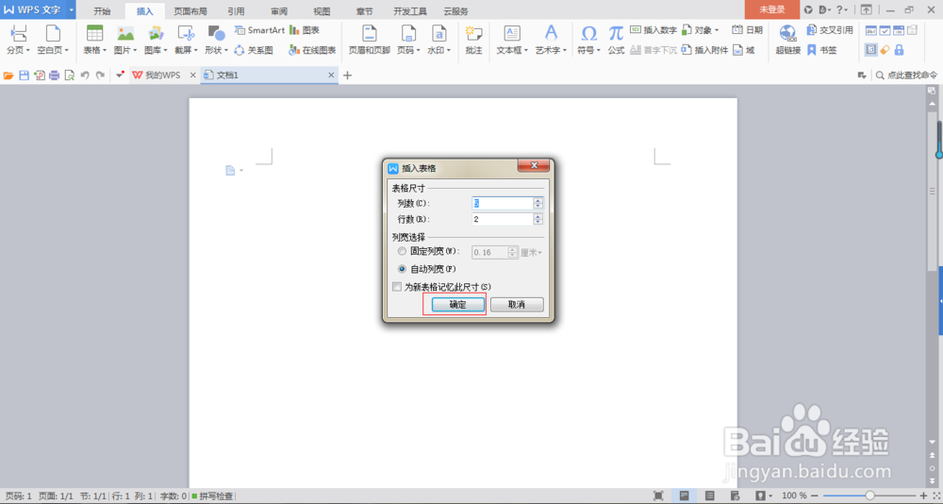Switch to the 审阅 review tab
943x504 pixels.
click(279, 10)
